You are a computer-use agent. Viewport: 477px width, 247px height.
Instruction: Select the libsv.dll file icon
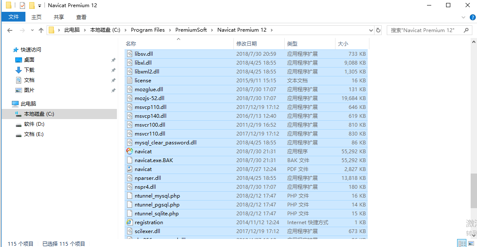click(130, 54)
